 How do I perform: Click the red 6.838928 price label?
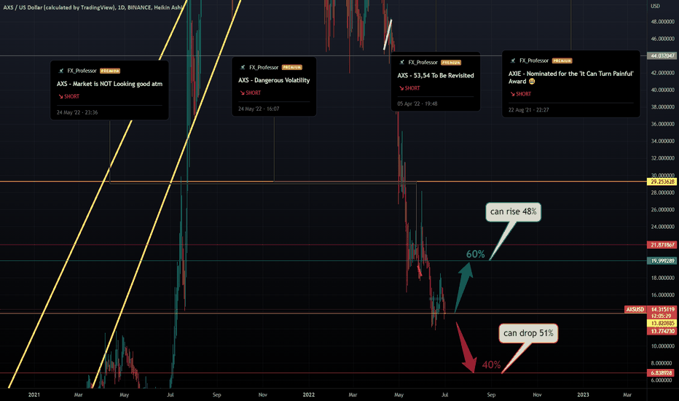tap(662, 373)
